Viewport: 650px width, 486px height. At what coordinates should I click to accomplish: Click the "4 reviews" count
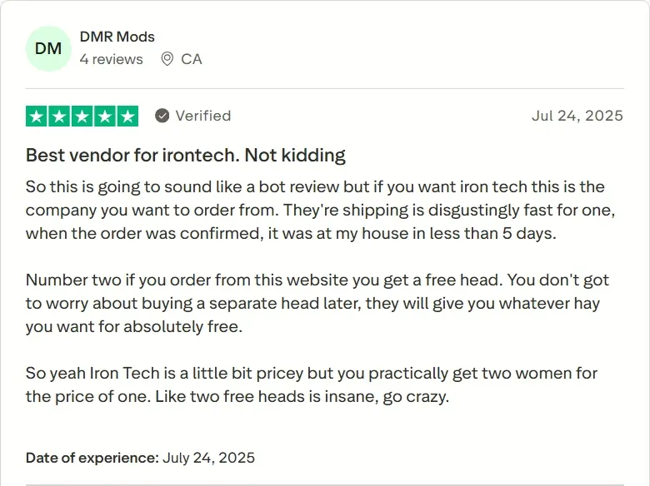click(x=111, y=59)
